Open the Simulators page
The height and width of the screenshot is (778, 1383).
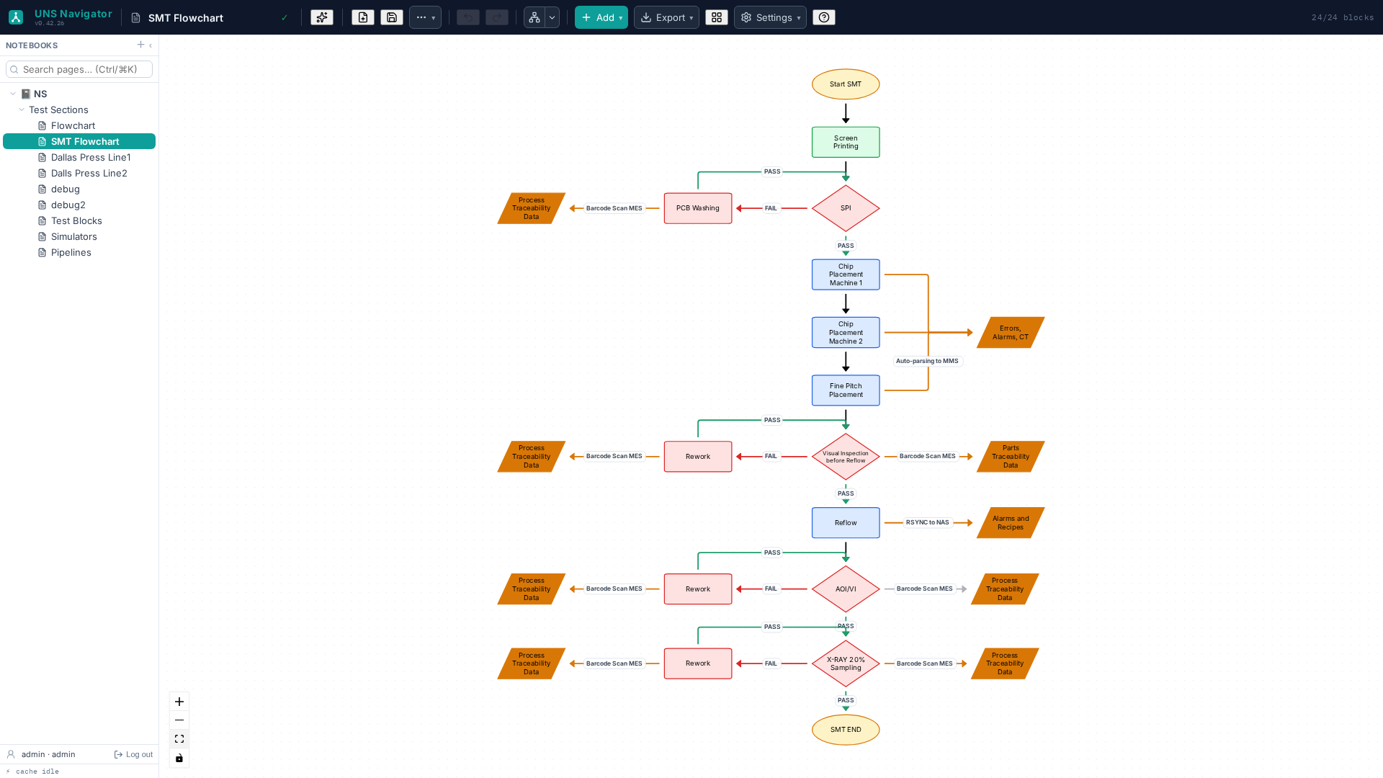click(73, 236)
